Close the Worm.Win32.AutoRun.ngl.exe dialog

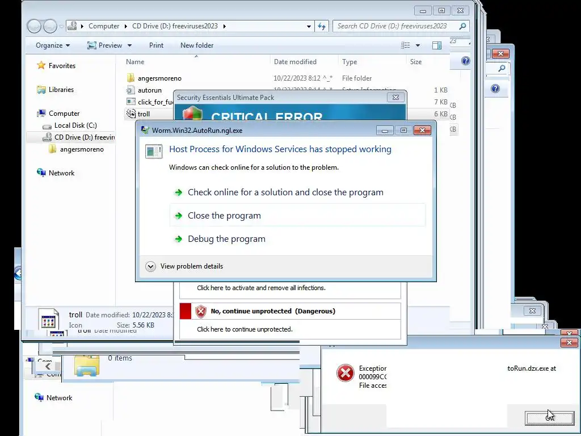point(422,130)
